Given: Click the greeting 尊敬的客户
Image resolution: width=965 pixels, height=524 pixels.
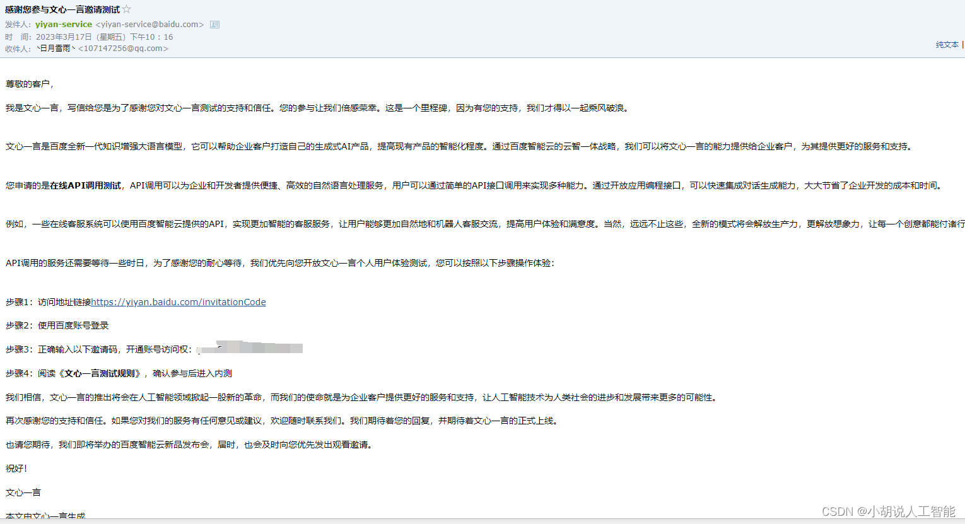Looking at the screenshot, I should coord(30,84).
